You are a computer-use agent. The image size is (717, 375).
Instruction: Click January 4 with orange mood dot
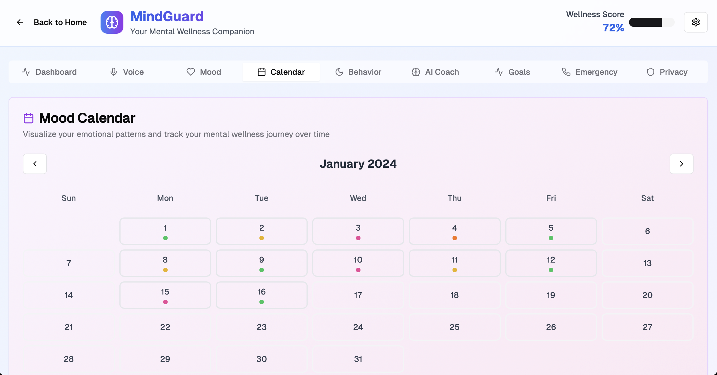(454, 231)
